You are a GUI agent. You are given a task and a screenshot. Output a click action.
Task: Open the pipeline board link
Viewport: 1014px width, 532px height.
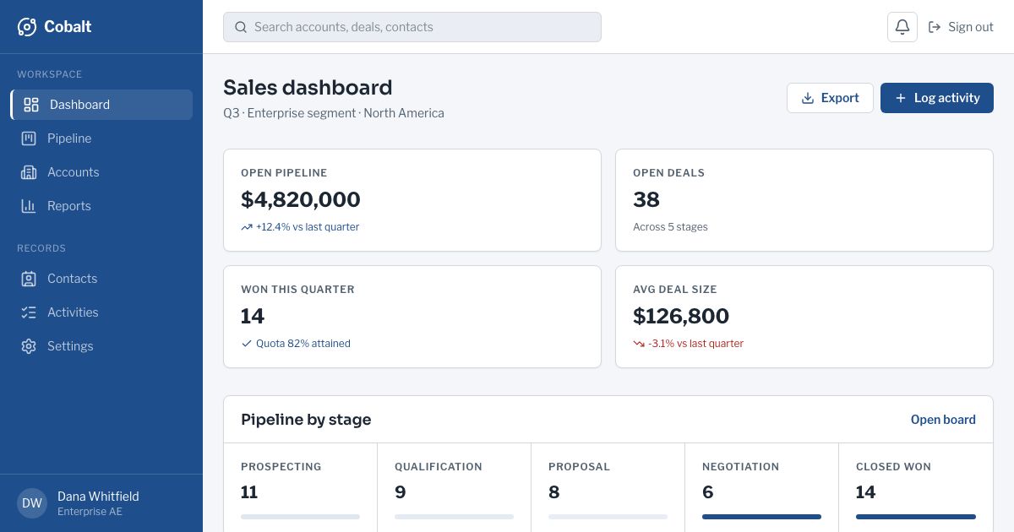[943, 420]
